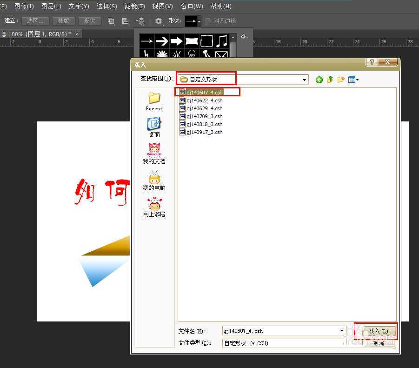Expand the 查找范围 folder dropdown
The image size is (419, 368).
pyautogui.click(x=304, y=80)
